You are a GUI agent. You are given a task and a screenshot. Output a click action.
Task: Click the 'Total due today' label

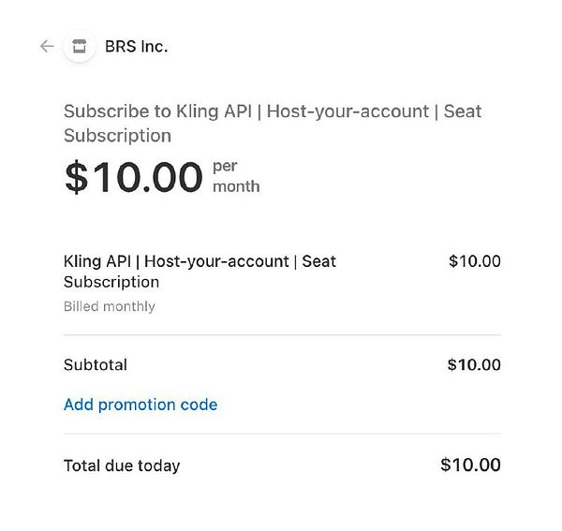click(122, 465)
